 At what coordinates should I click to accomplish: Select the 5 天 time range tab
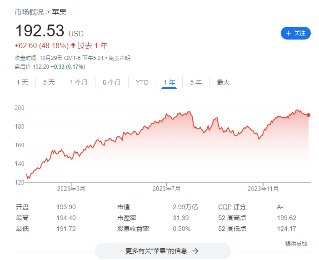[49, 82]
